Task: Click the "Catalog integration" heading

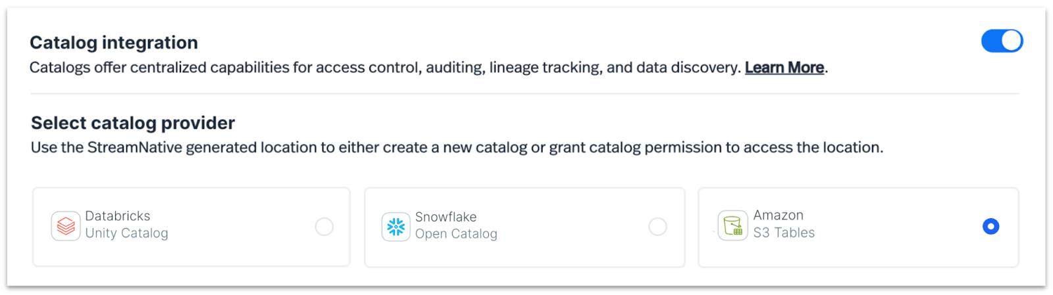Action: click(x=114, y=43)
